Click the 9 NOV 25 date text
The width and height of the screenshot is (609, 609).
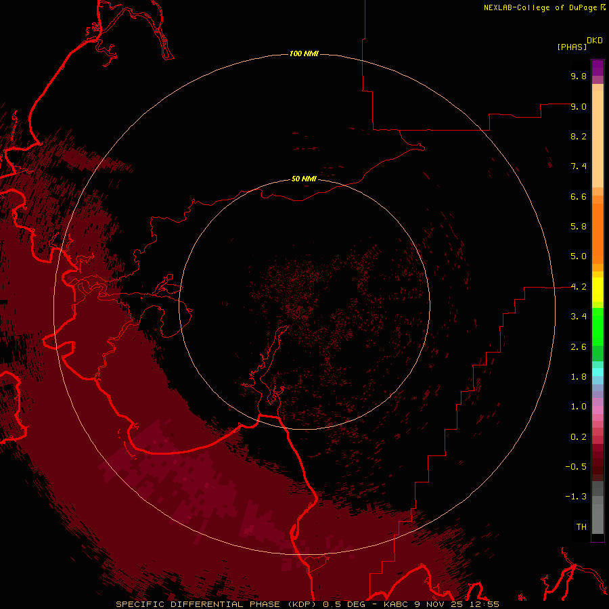tap(439, 604)
